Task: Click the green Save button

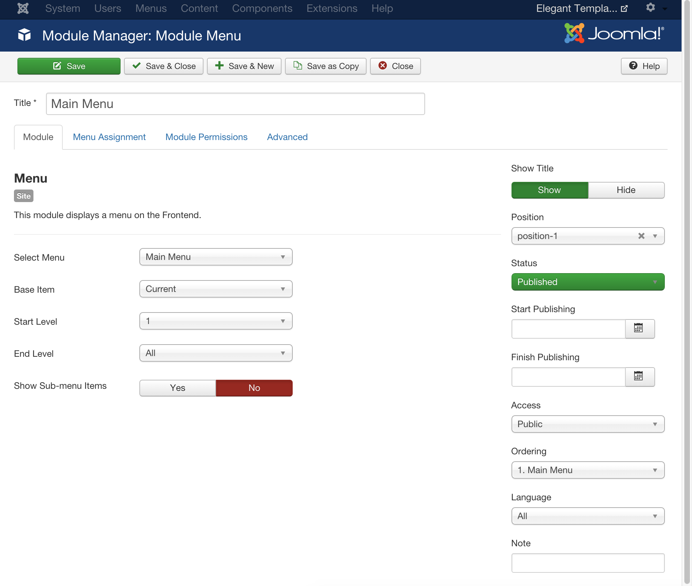Action: (x=69, y=66)
